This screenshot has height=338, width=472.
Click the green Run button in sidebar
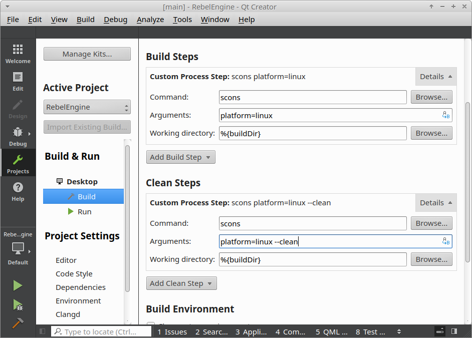[x=18, y=286]
